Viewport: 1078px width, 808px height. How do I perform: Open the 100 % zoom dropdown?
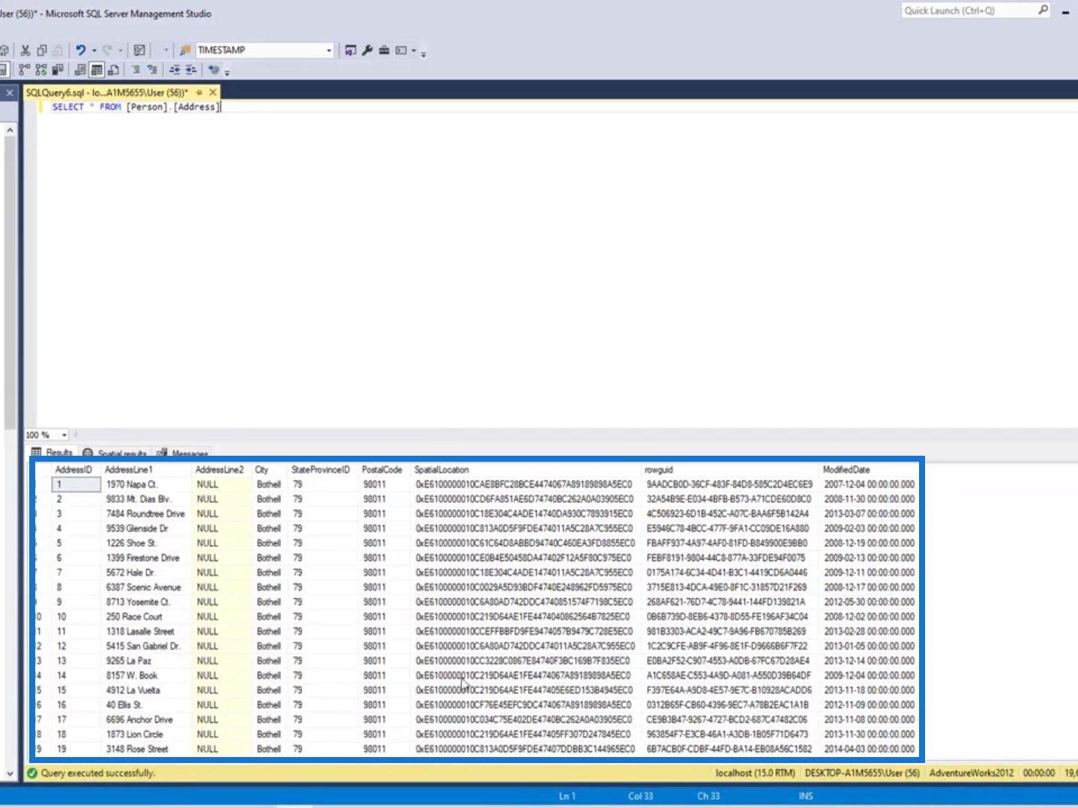64,435
